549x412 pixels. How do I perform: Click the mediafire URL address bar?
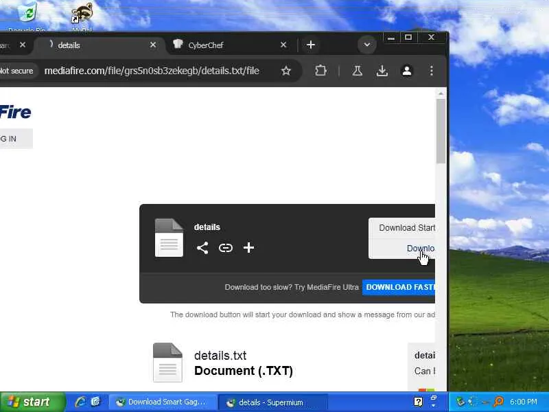(152, 71)
